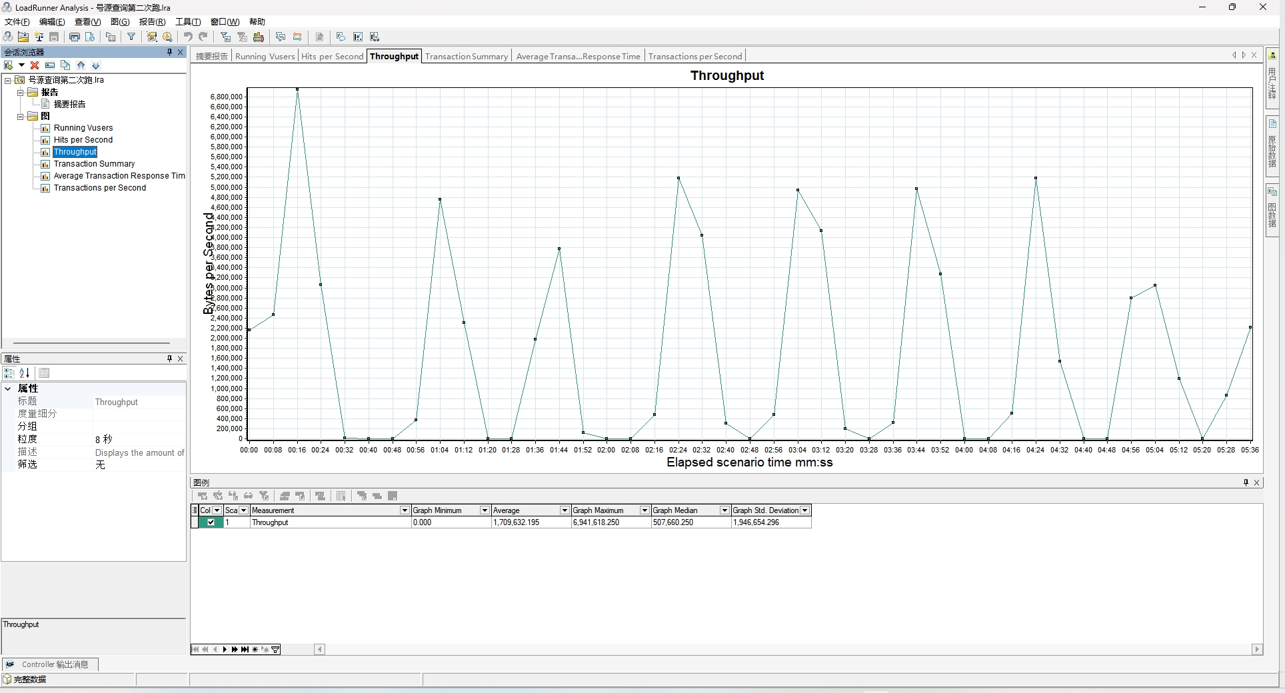Click the print icon in main toolbar

click(x=75, y=37)
